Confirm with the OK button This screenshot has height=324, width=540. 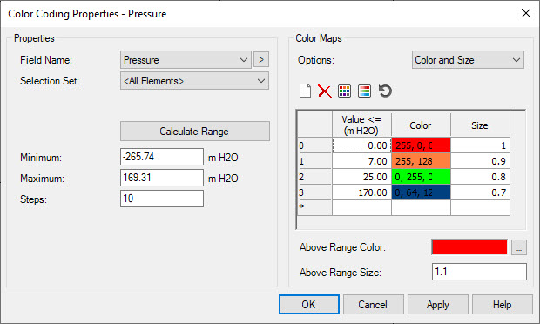309,304
